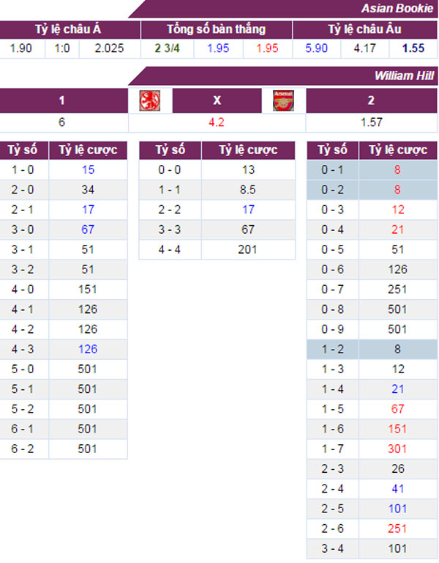
Task: Click the Tỷ lệ châu Âu header
Action: click(365, 29)
